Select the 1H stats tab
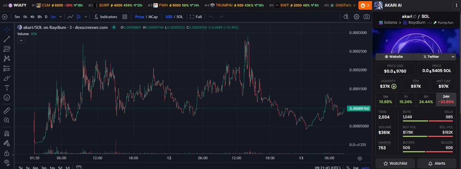461x169 pixels. point(406,99)
